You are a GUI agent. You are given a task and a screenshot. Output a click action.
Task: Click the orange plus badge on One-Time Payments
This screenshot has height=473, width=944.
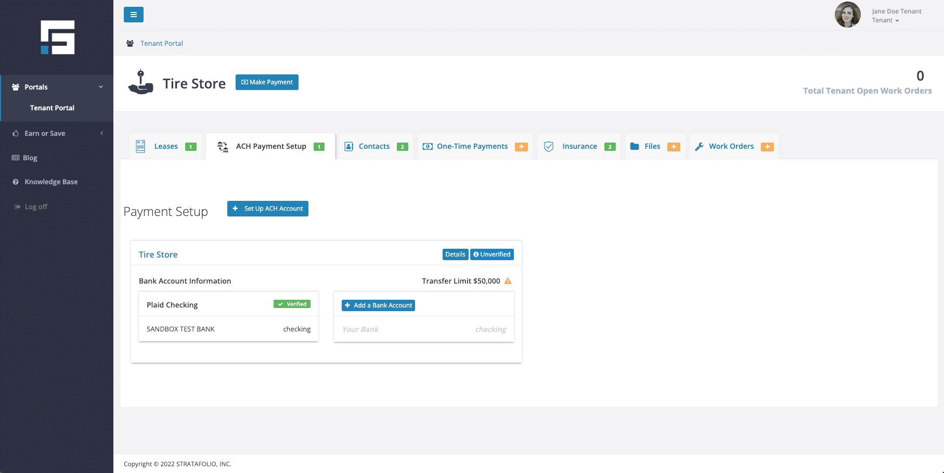pos(521,147)
